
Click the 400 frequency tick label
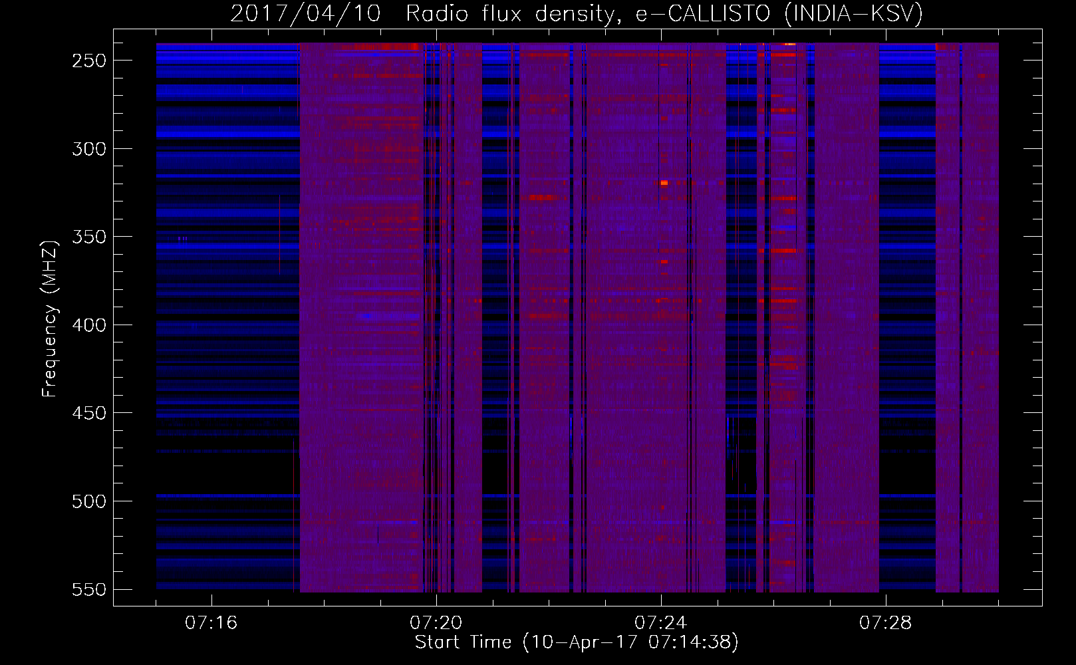coord(89,325)
